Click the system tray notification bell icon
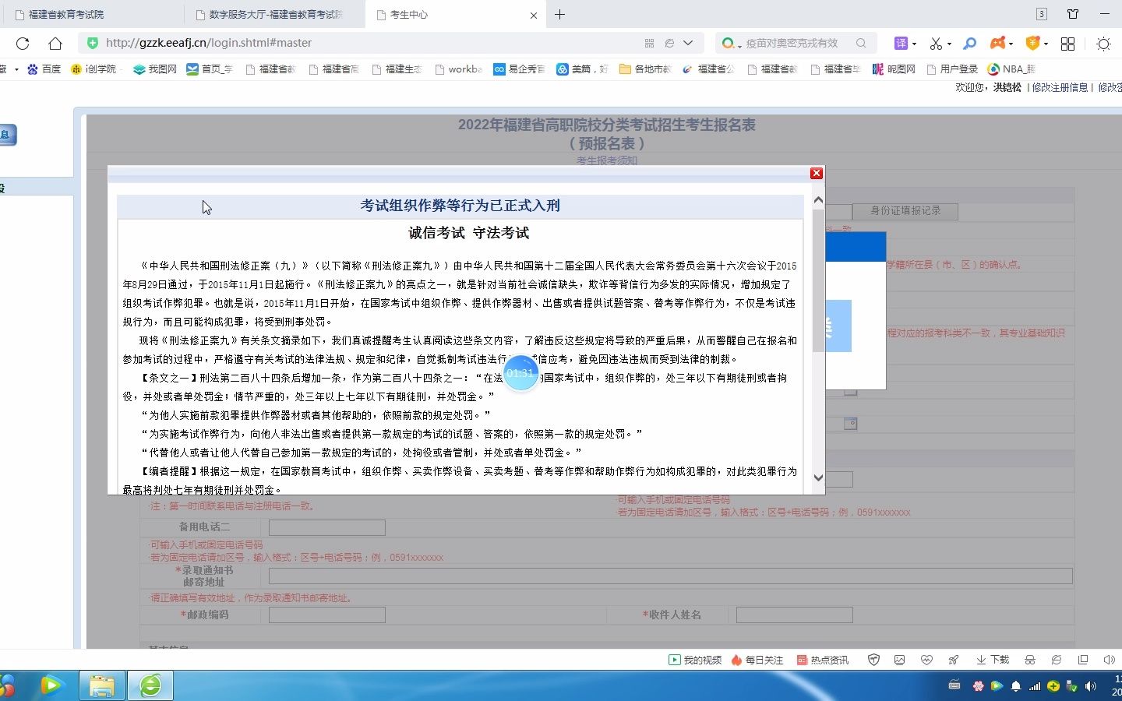Viewport: 1122px width, 701px height. pyautogui.click(x=1015, y=686)
